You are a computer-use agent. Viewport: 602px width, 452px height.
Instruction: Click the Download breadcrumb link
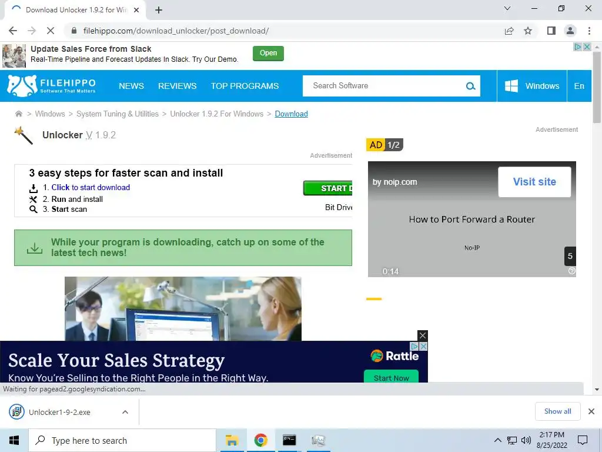292,114
